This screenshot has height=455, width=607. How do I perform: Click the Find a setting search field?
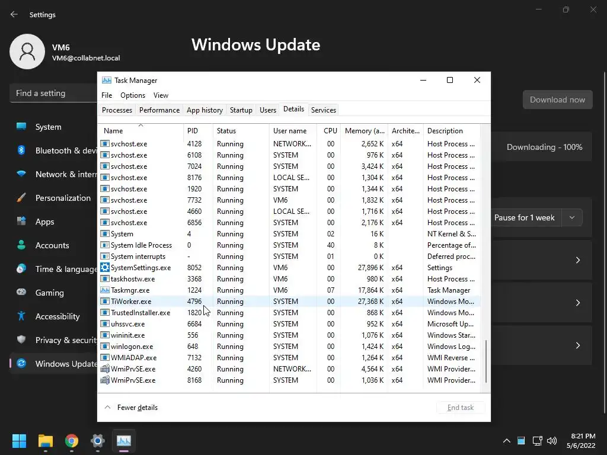pyautogui.click(x=53, y=93)
